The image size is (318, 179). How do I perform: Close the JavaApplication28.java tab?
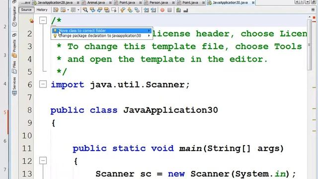78,3
